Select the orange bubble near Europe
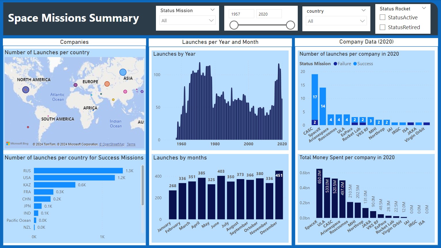This screenshot has height=248, width=441. pyautogui.click(x=107, y=84)
